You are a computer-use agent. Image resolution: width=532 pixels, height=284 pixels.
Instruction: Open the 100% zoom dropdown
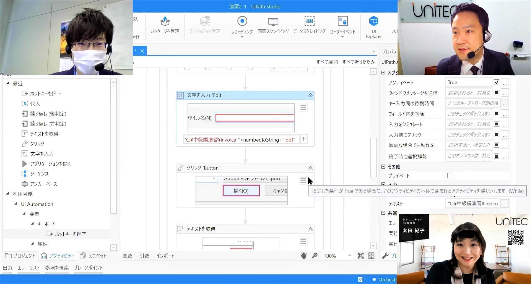click(349, 256)
